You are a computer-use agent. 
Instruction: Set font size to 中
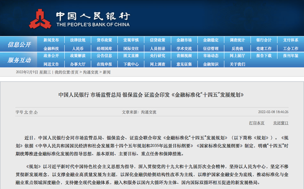click(30, 112)
